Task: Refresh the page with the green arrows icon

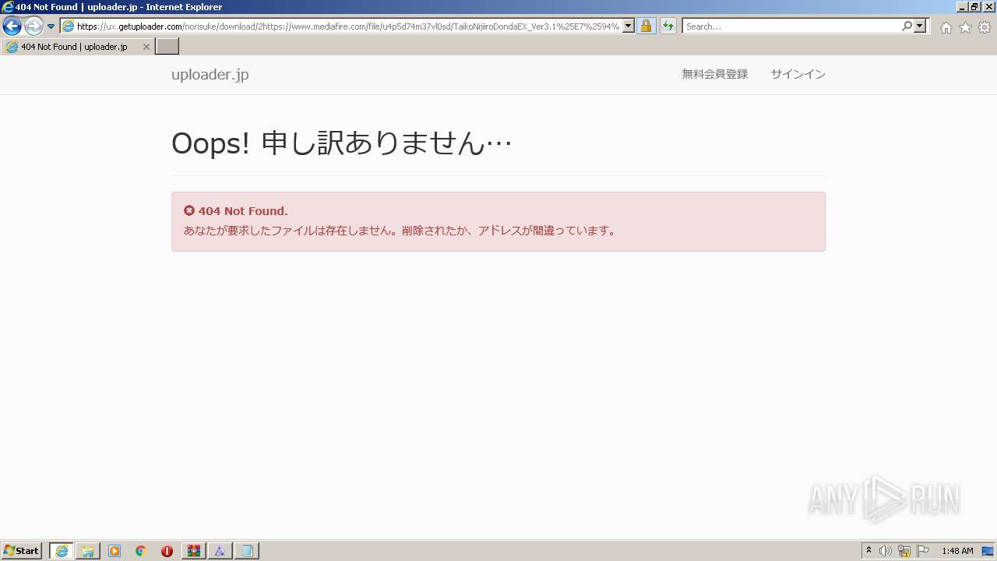Action: coord(668,26)
